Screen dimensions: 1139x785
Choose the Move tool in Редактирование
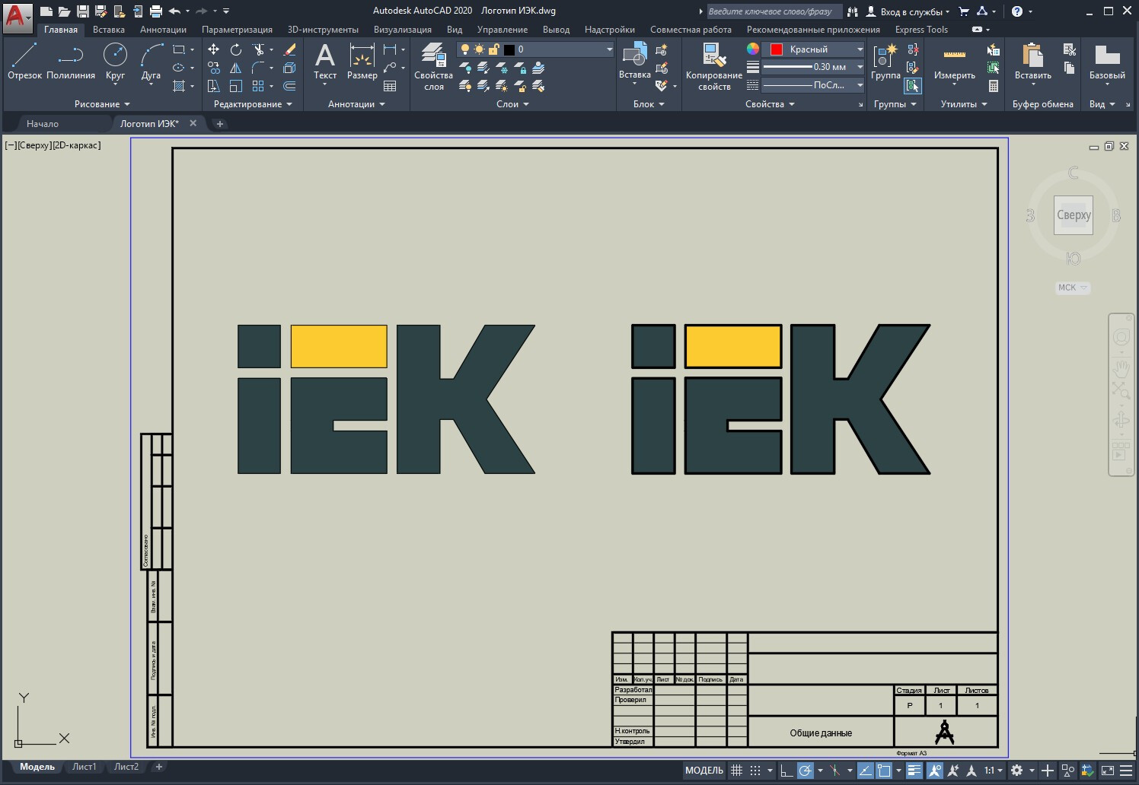pyautogui.click(x=213, y=49)
